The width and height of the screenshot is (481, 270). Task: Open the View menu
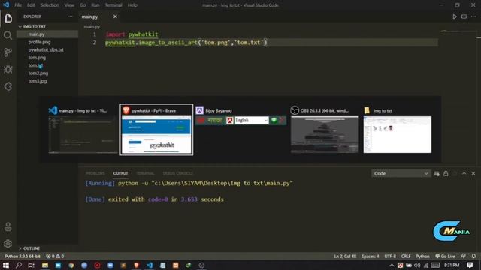coord(69,5)
